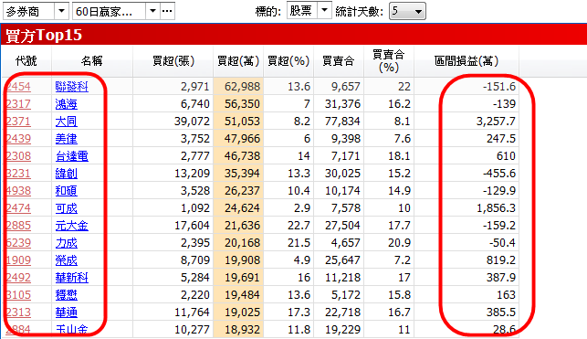This screenshot has height=339, width=587.
Task: Select the 1,856.3 區間損益 value
Action: 496,208
